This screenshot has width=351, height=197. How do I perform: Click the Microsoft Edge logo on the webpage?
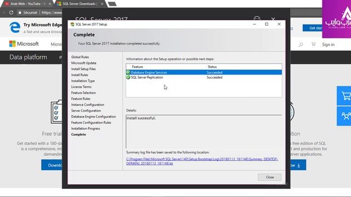15,27
